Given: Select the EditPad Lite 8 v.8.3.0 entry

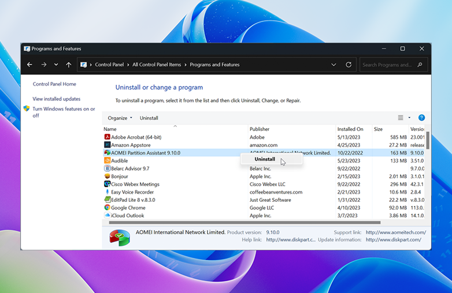Looking at the screenshot, I should 264,200.
